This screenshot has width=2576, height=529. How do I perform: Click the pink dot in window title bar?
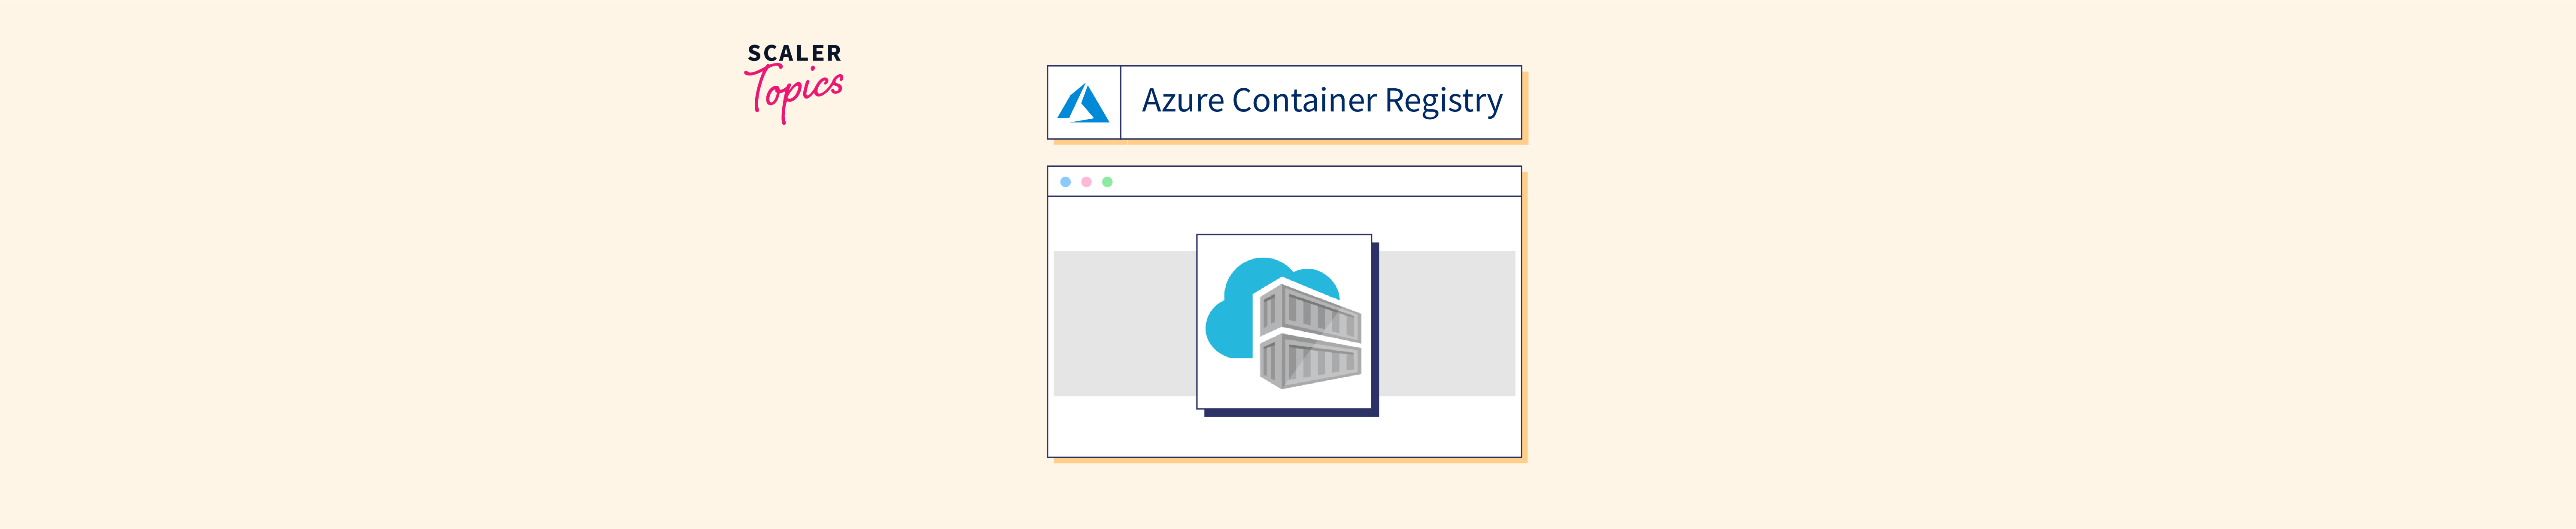[1086, 182]
